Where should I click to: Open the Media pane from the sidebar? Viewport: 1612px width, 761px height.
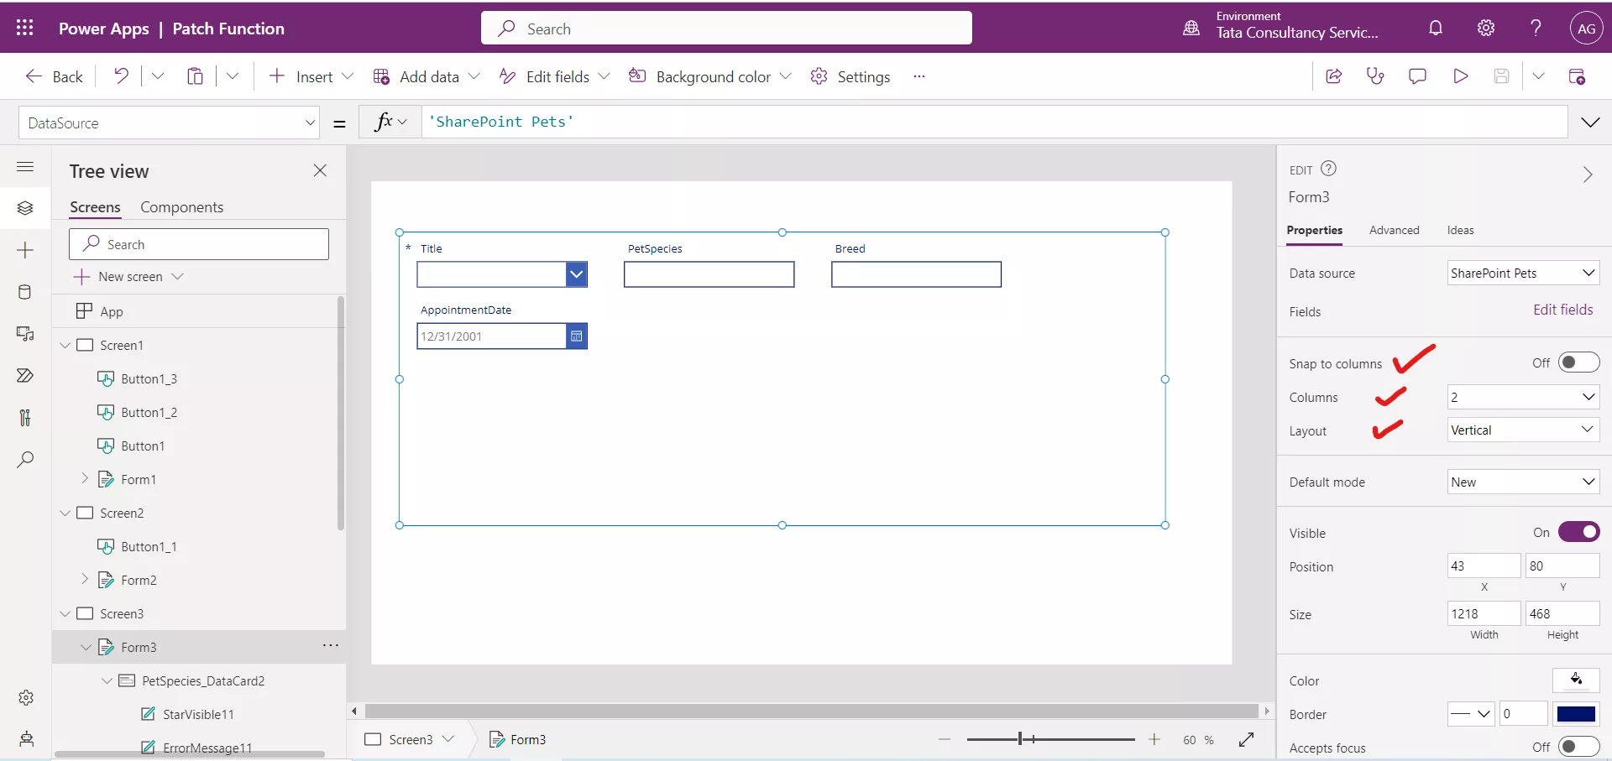(26, 334)
